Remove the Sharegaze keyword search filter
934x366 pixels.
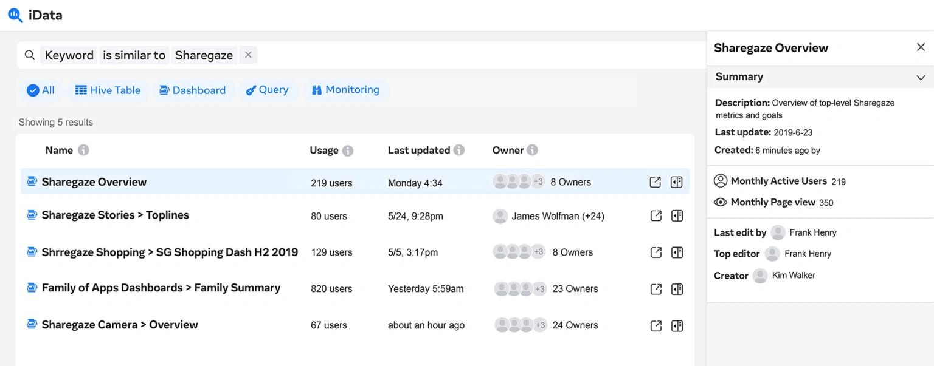[x=248, y=55]
